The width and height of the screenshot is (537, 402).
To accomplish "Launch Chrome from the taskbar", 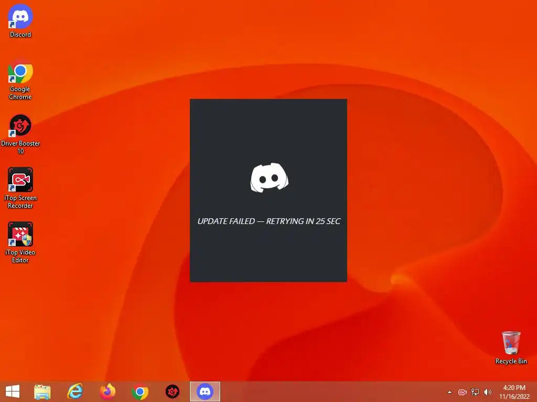I will pos(139,392).
